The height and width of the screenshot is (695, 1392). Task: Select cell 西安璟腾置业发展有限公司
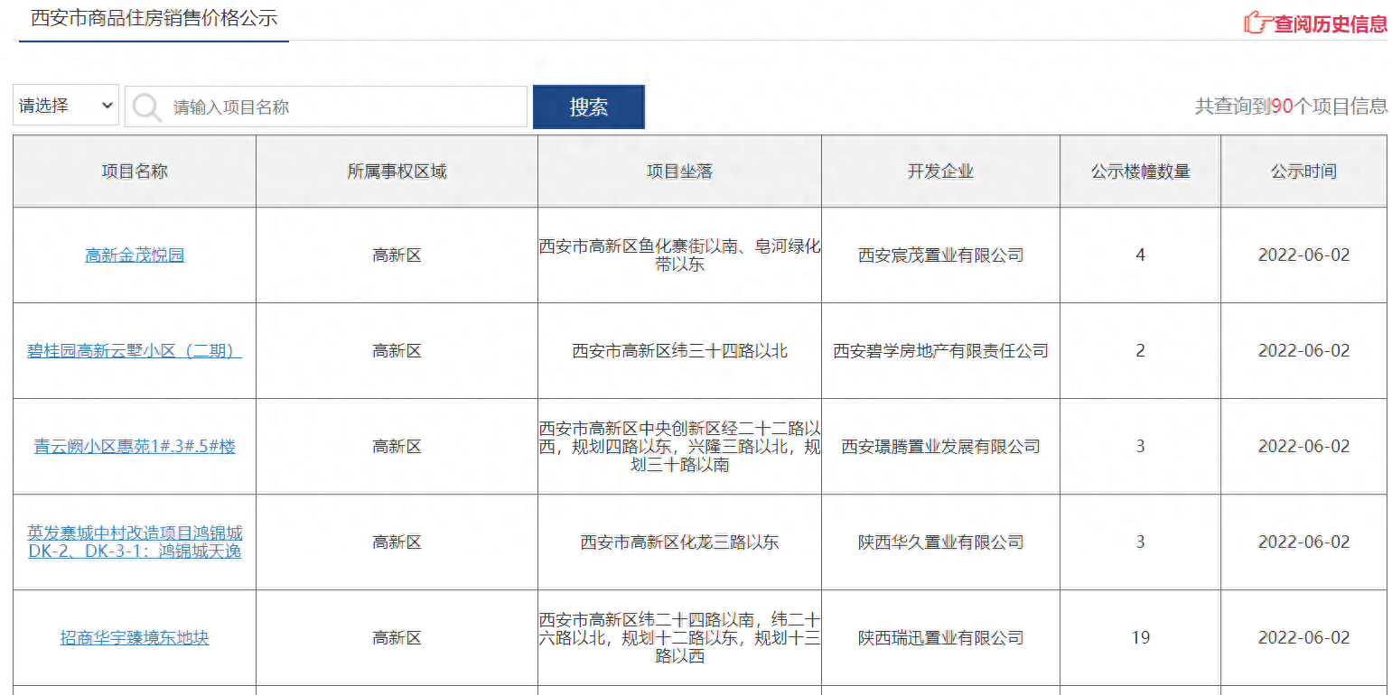coord(940,447)
